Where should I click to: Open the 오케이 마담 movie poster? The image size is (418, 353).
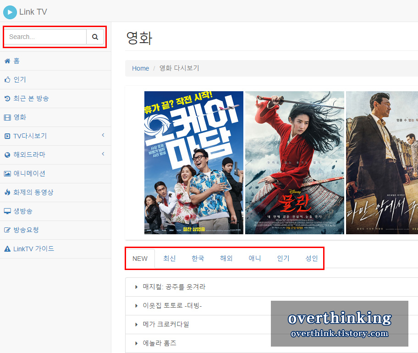tap(194, 163)
